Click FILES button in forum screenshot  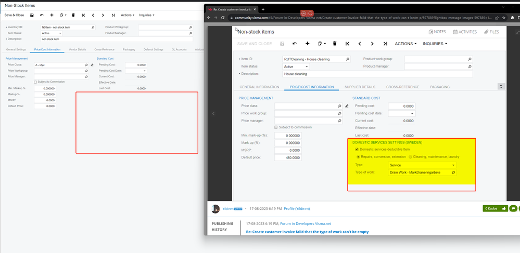[491, 32]
